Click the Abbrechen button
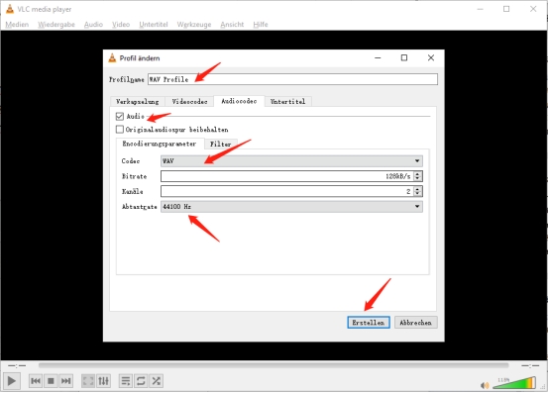Screen dimensions: 548x393 pyautogui.click(x=415, y=323)
